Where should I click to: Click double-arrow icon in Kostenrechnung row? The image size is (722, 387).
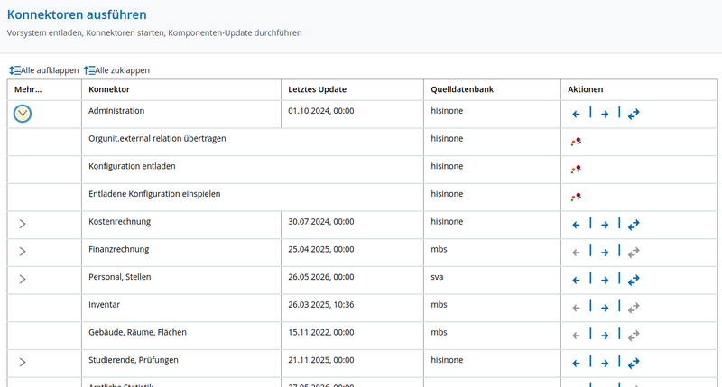pyautogui.click(x=634, y=225)
